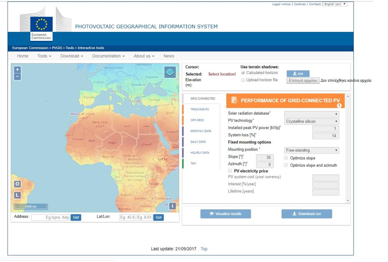
Task: Click the Interest field
Action: (x=325, y=185)
